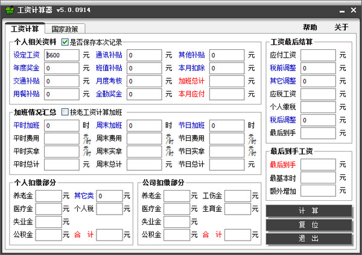The height and width of the screenshot is (255, 362).
Task: Select the 工资计算 tab
Action: point(25,29)
